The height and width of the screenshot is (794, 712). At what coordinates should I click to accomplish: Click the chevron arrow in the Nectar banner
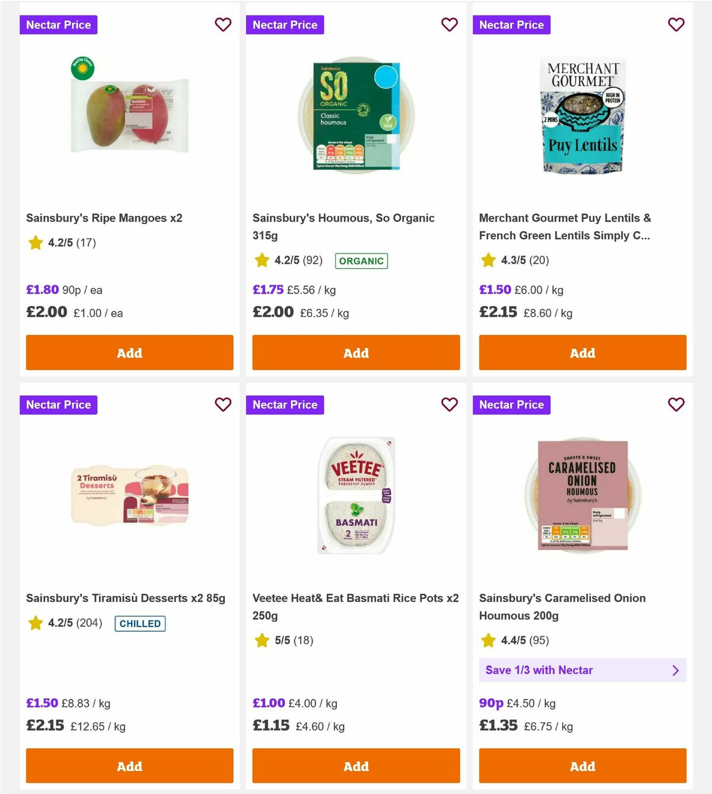point(675,670)
